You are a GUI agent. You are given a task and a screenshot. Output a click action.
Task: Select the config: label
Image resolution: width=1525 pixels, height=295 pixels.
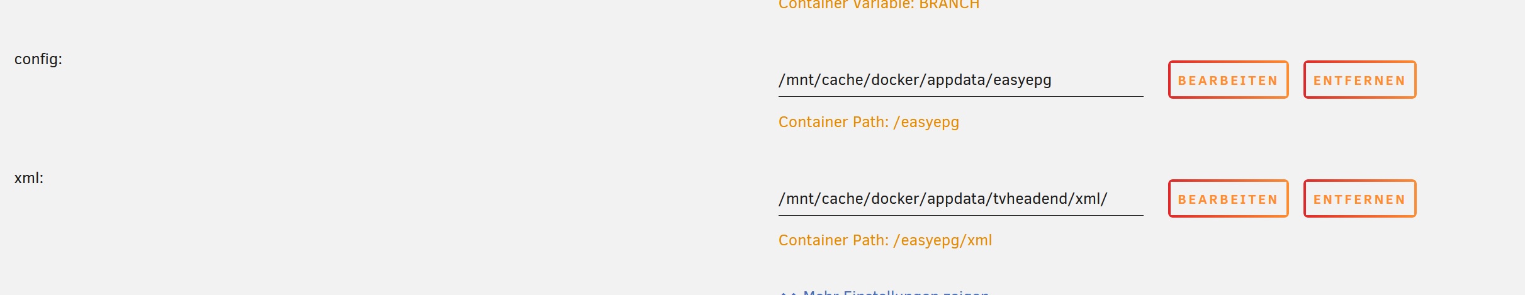[38, 59]
